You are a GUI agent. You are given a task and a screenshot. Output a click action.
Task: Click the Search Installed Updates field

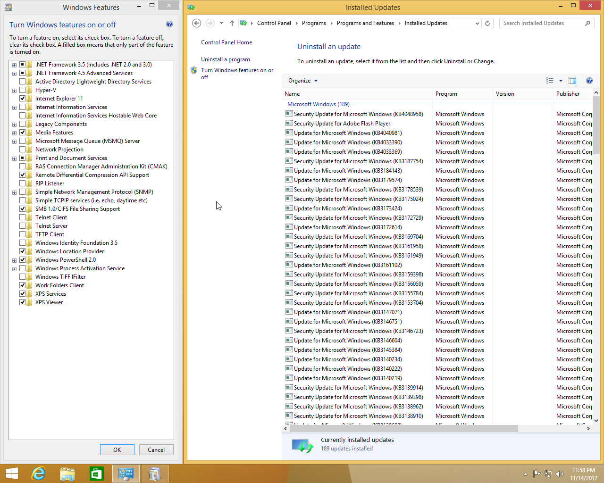point(542,23)
